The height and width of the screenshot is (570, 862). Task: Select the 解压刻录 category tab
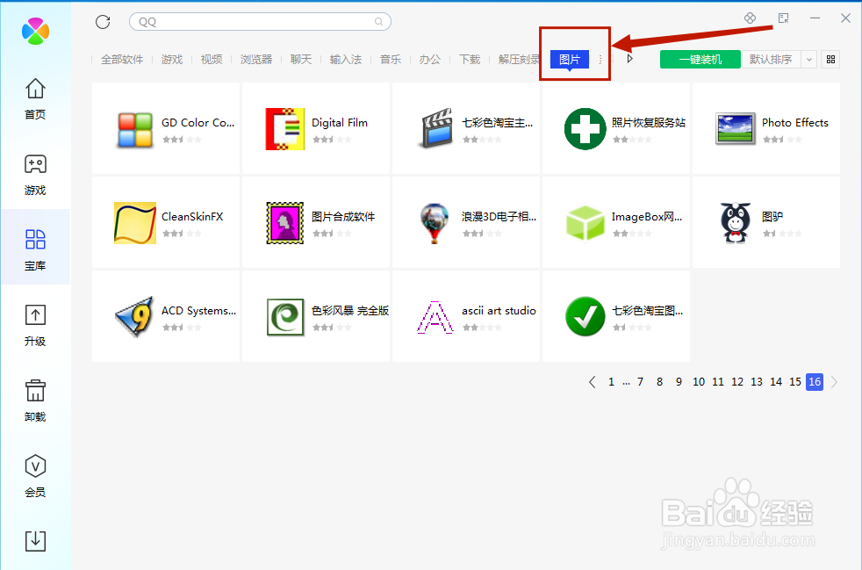[x=519, y=60]
